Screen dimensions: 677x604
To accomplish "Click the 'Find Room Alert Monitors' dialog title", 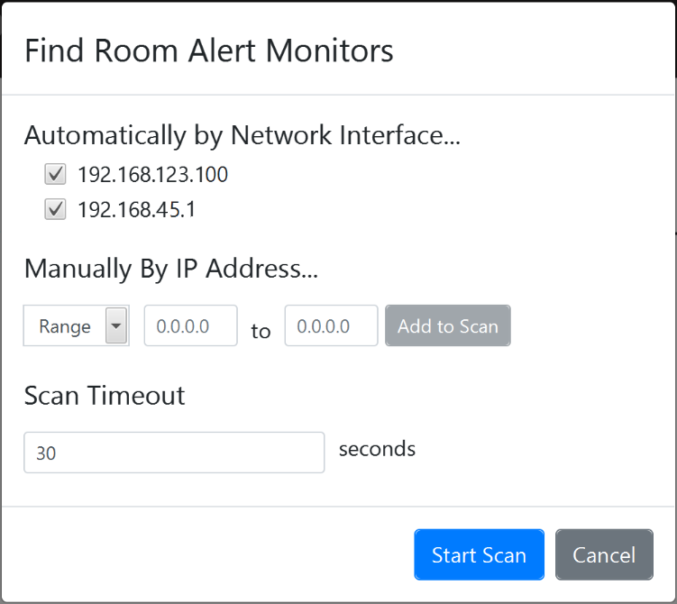I will click(x=209, y=50).
